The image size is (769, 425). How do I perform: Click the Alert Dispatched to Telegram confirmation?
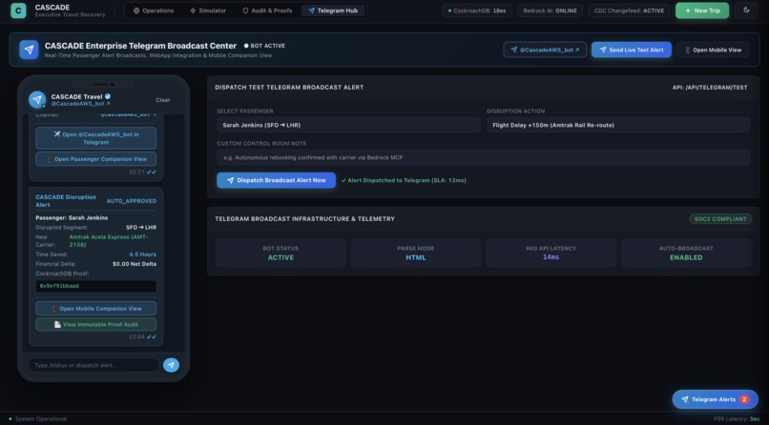point(404,180)
